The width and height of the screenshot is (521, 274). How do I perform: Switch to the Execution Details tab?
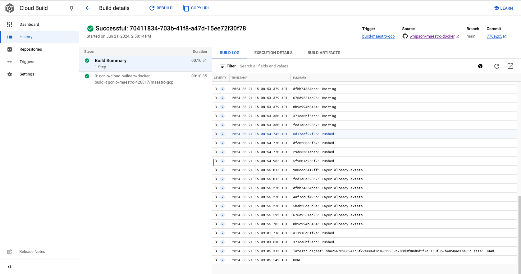coord(273,53)
